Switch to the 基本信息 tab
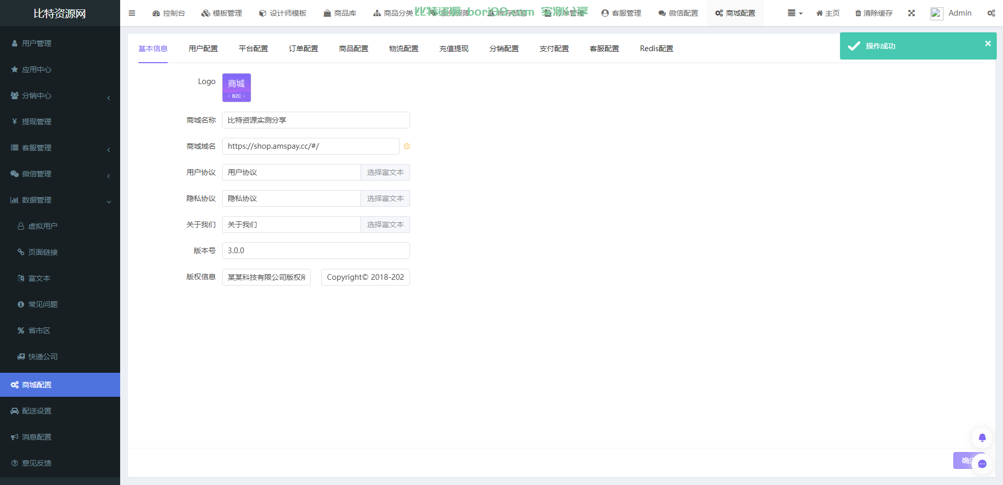 pyautogui.click(x=153, y=49)
